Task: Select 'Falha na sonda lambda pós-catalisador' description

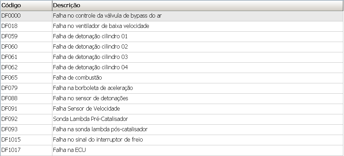Action: point(100,129)
